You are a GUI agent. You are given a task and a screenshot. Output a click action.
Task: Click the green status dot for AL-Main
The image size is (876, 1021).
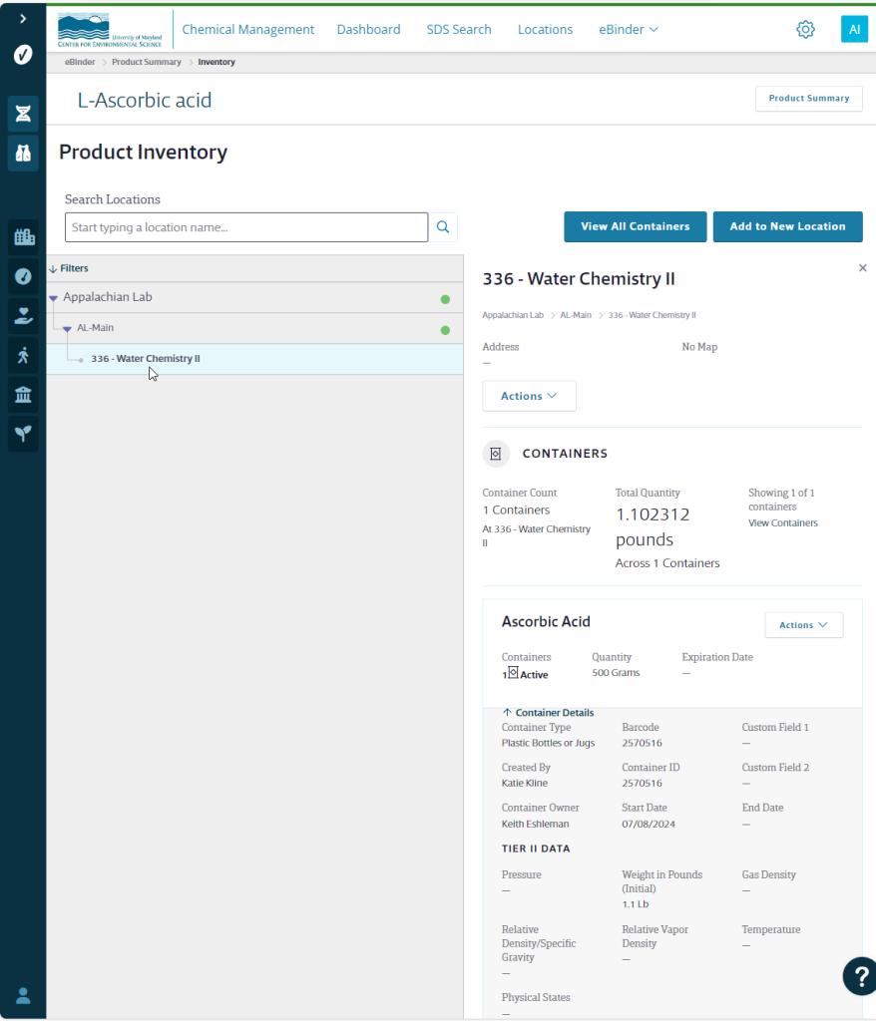click(445, 330)
